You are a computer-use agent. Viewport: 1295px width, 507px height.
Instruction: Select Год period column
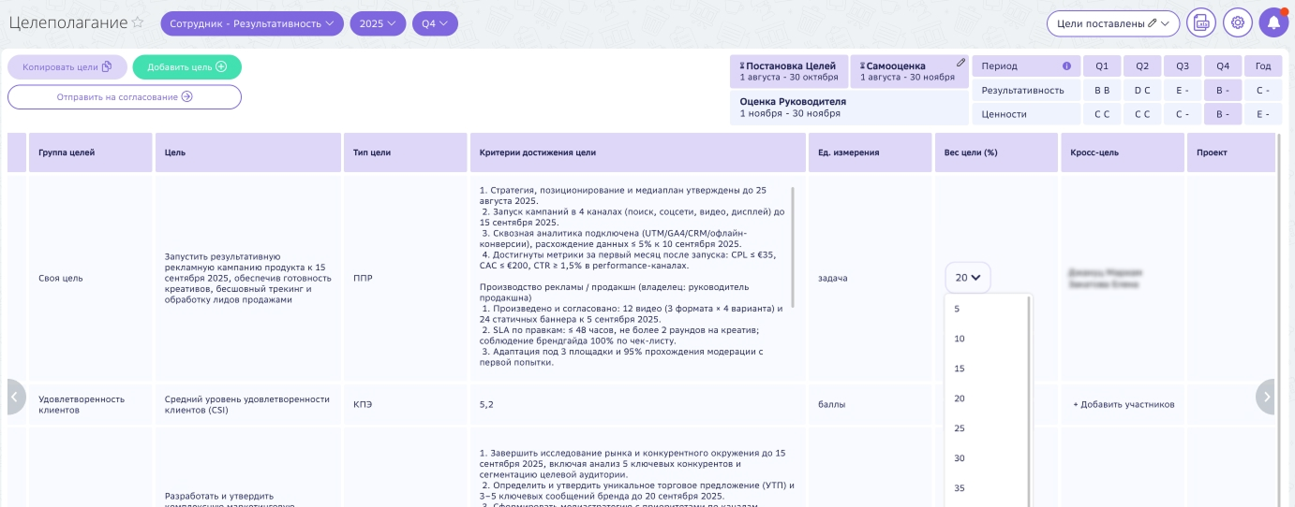click(x=1263, y=66)
